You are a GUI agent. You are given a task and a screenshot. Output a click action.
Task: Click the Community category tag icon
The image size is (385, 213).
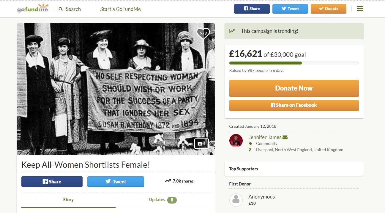(250, 143)
